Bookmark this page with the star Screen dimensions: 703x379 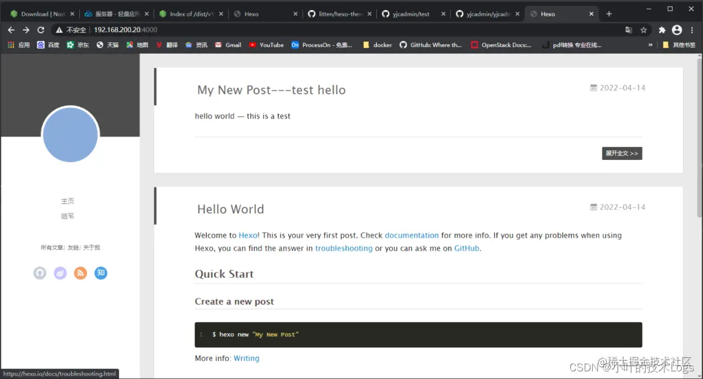[643, 30]
